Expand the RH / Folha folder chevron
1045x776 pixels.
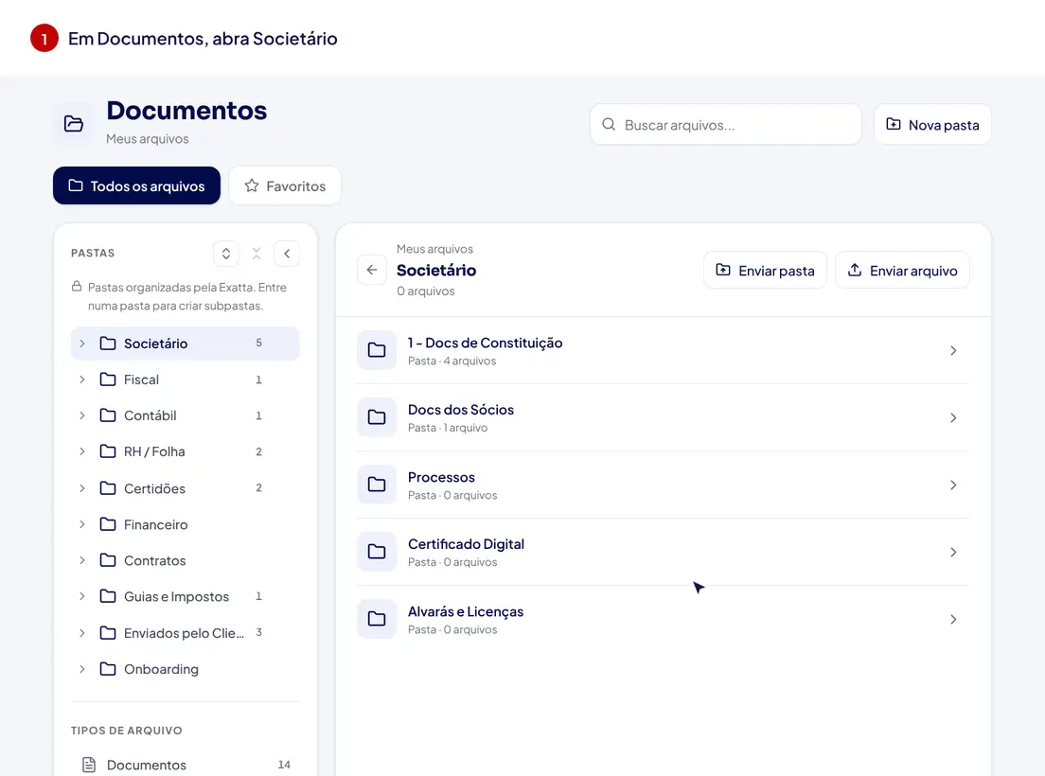[x=82, y=451]
